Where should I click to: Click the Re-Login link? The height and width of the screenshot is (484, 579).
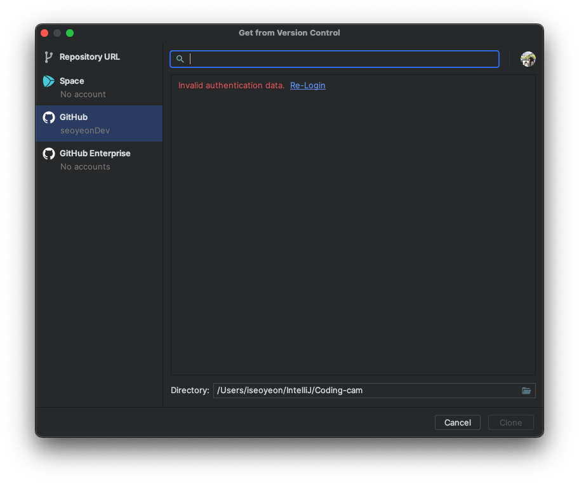point(307,85)
